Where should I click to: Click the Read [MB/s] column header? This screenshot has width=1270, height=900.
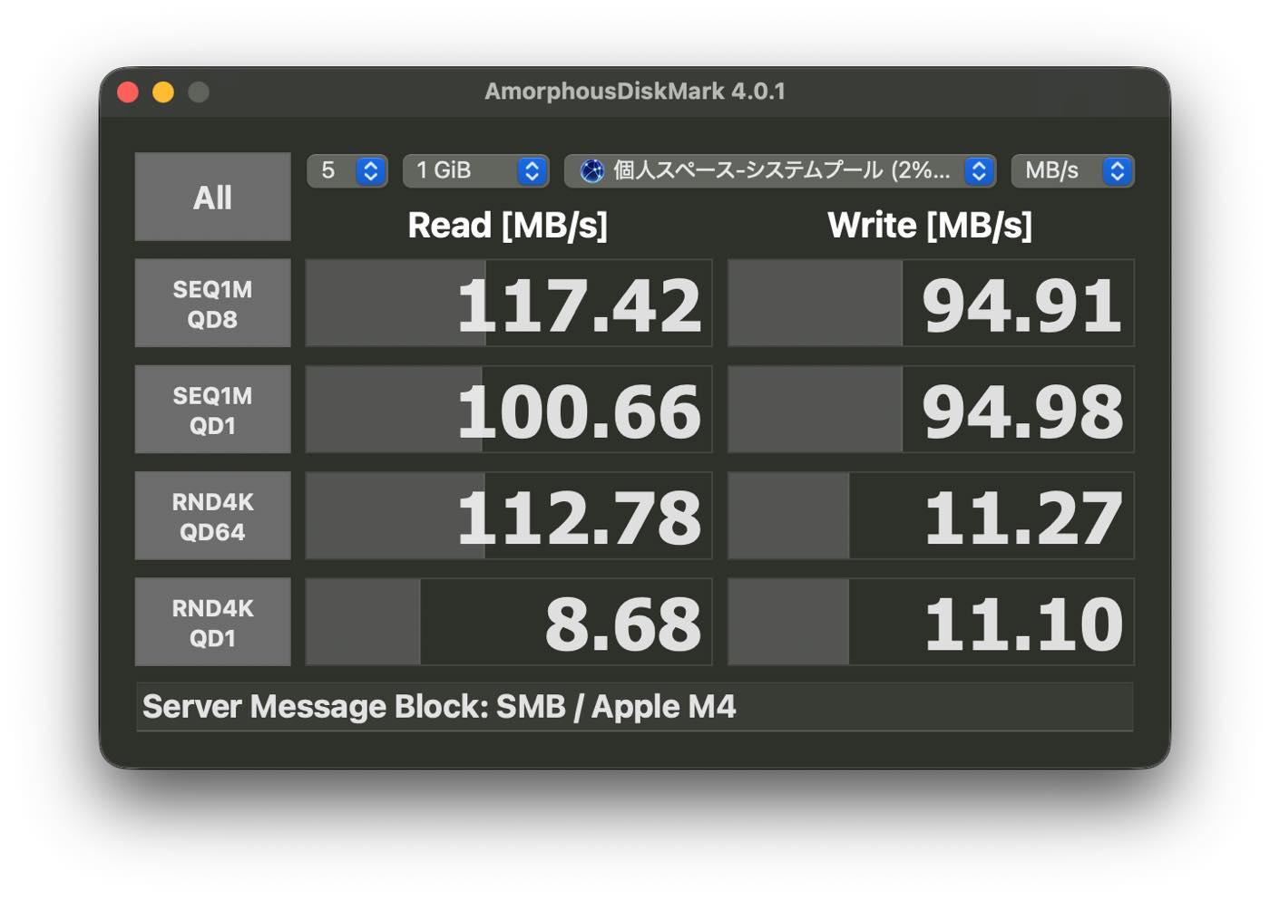(507, 225)
